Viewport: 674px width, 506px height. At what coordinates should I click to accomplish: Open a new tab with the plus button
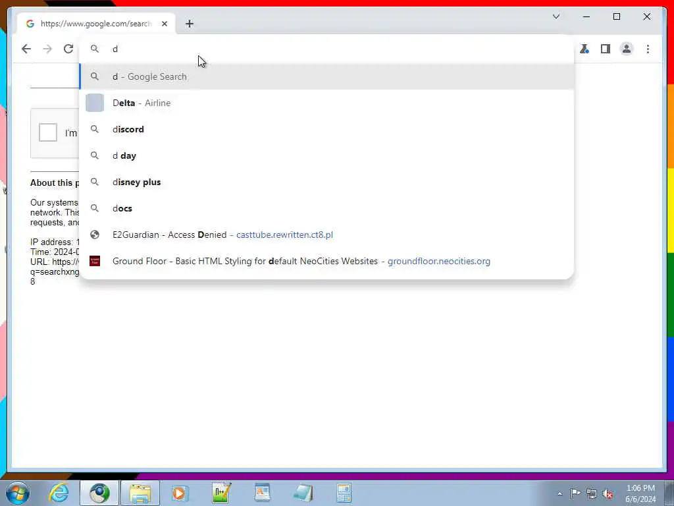190,24
